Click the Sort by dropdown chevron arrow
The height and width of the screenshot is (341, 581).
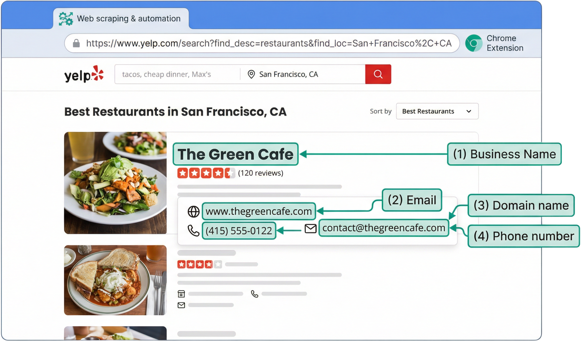point(469,111)
